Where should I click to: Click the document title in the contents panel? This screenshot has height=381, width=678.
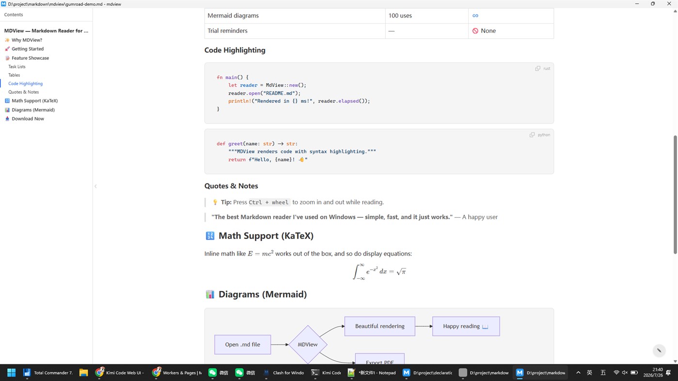point(46,30)
